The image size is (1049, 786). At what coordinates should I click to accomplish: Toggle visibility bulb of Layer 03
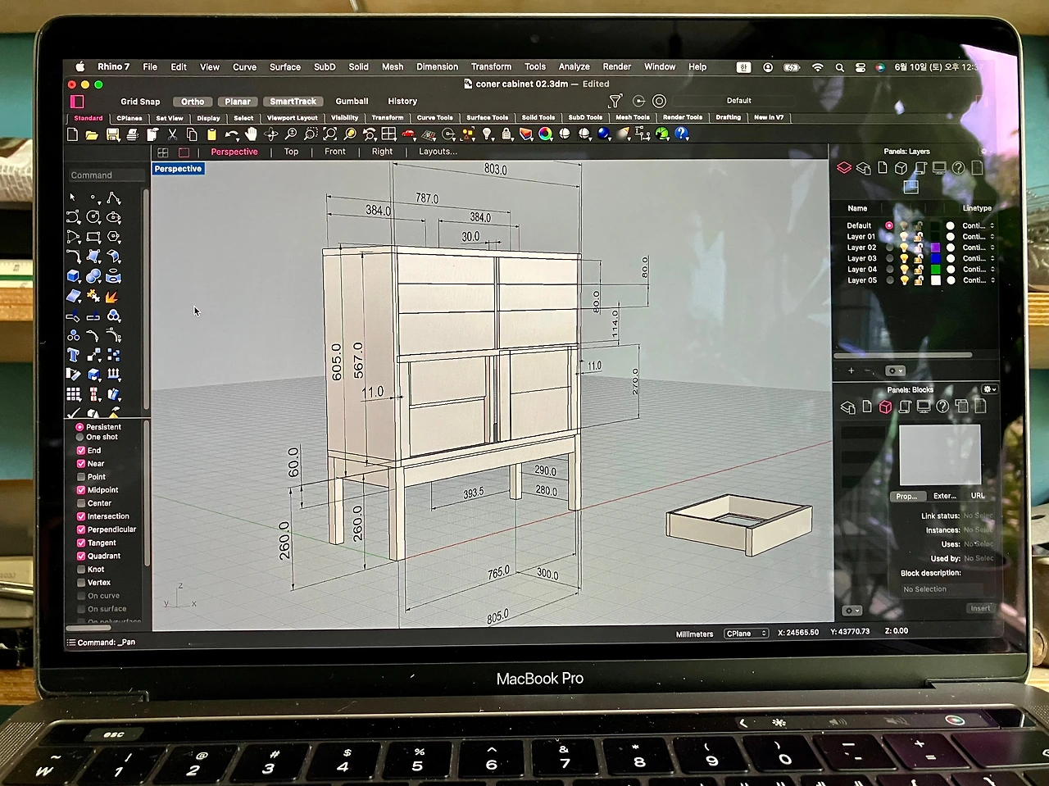[903, 258]
